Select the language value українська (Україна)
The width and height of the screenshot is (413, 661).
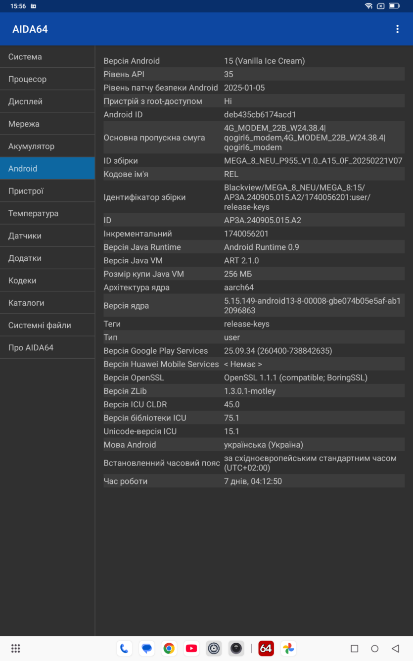click(264, 445)
